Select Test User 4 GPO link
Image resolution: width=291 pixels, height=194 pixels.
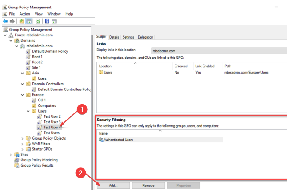(52, 127)
